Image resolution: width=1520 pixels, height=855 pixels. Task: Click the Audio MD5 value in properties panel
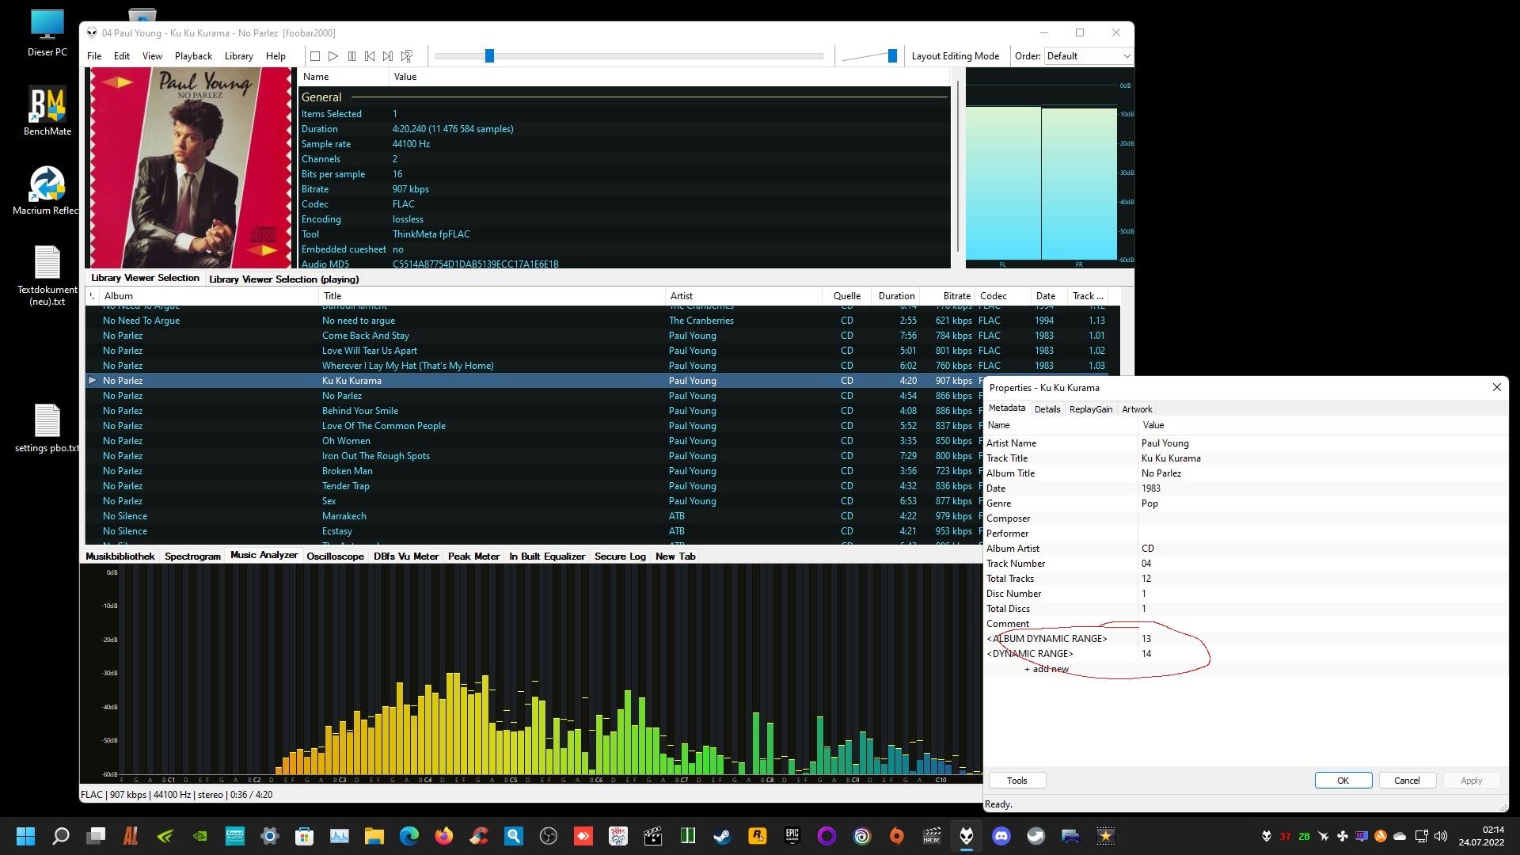coord(475,264)
